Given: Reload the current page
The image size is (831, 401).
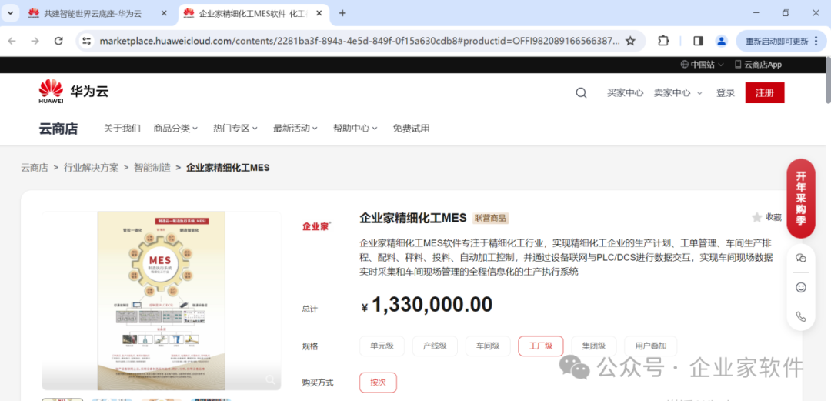Looking at the screenshot, I should pos(58,41).
